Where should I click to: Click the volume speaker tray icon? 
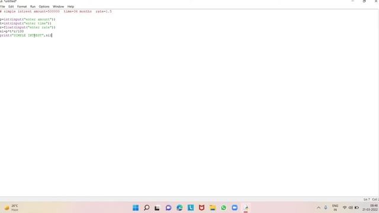click(x=351, y=208)
